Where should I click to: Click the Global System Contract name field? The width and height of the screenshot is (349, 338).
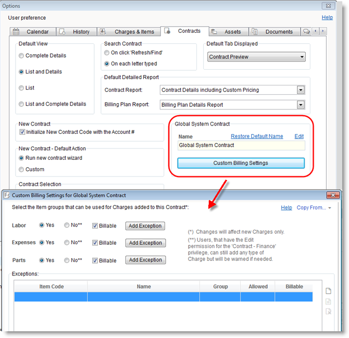click(241, 145)
